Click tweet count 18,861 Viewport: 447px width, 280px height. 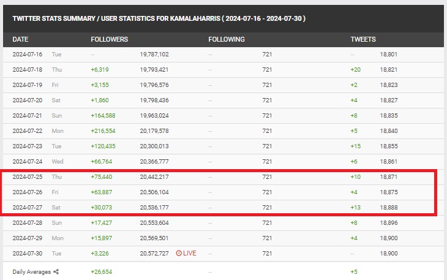click(389, 161)
